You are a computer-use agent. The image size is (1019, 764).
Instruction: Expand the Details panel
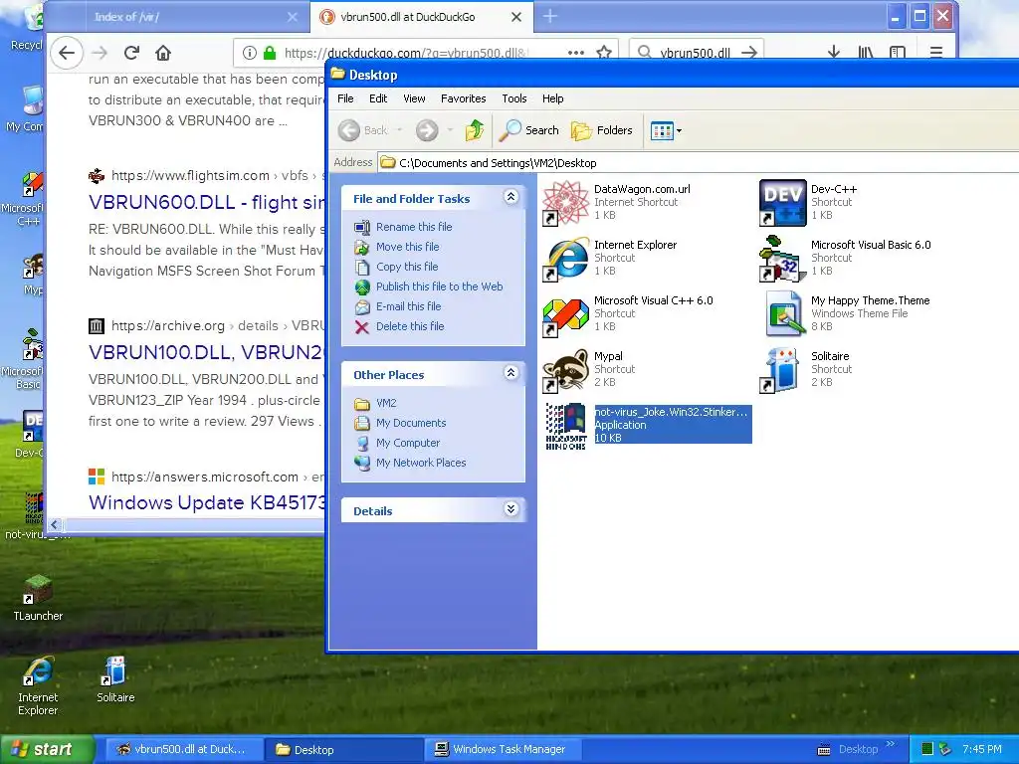tap(511, 509)
